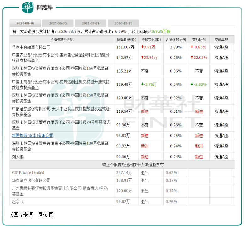
Task: Click holding value 93.83万
Action: point(123,136)
